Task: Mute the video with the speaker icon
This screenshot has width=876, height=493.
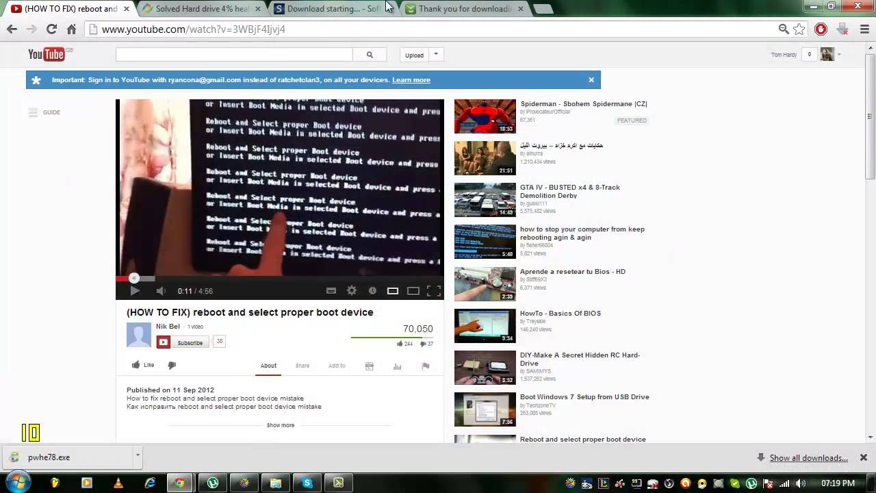Action: (x=161, y=291)
